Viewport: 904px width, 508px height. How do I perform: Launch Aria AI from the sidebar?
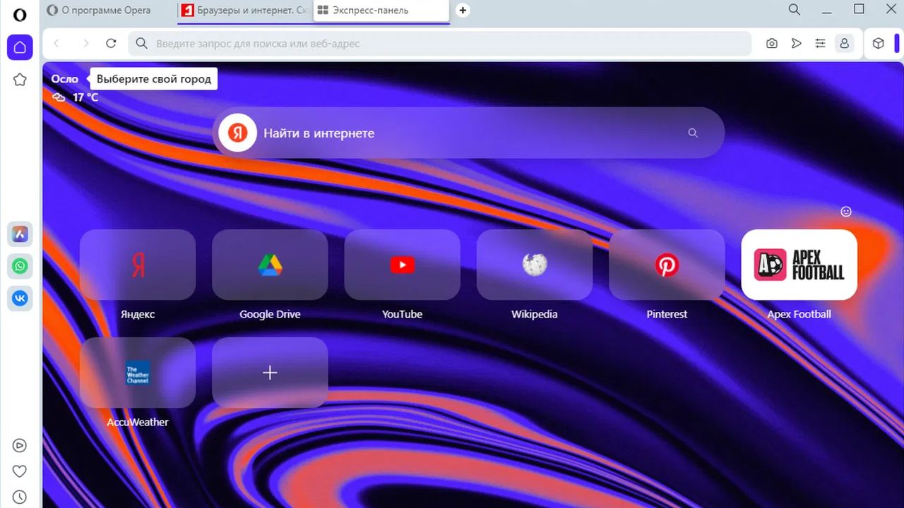pyautogui.click(x=20, y=234)
